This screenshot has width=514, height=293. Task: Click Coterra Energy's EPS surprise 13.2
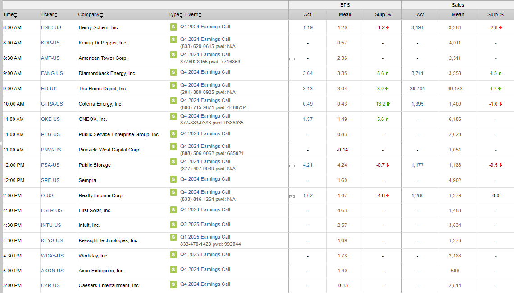pyautogui.click(x=382, y=104)
